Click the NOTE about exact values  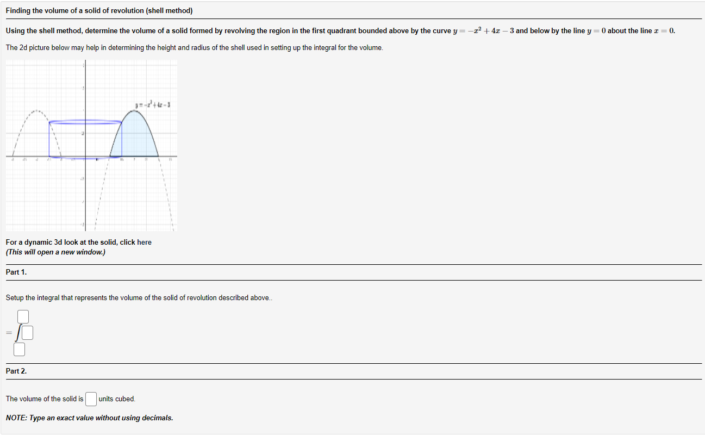[90, 418]
